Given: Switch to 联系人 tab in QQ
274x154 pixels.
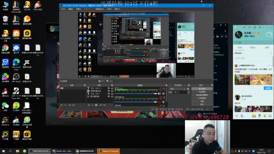Looking at the screenshot, I should [253, 48].
